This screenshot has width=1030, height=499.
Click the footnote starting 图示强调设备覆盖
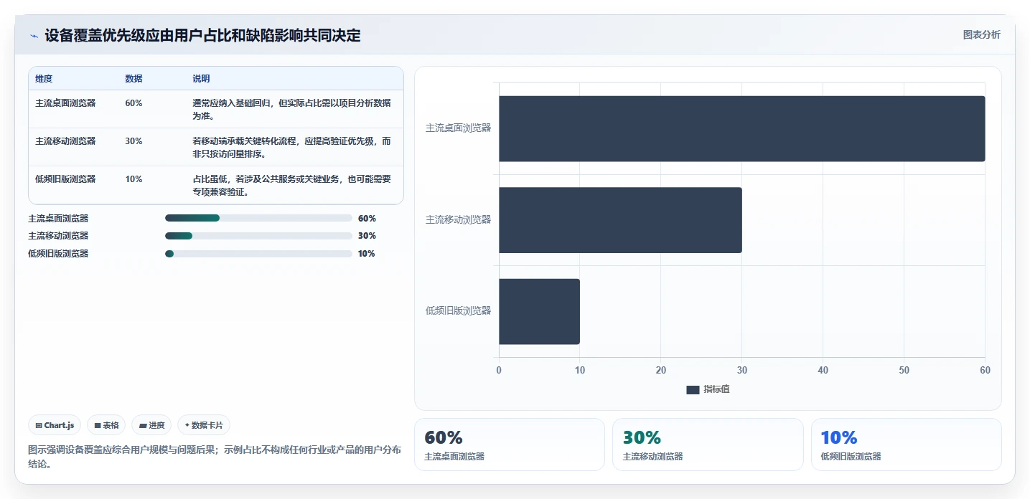point(215,457)
